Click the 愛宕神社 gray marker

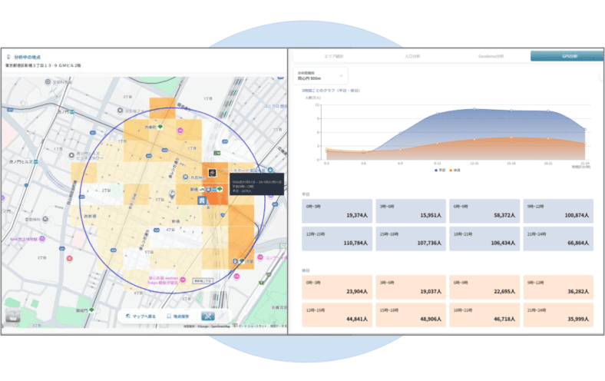45,219
